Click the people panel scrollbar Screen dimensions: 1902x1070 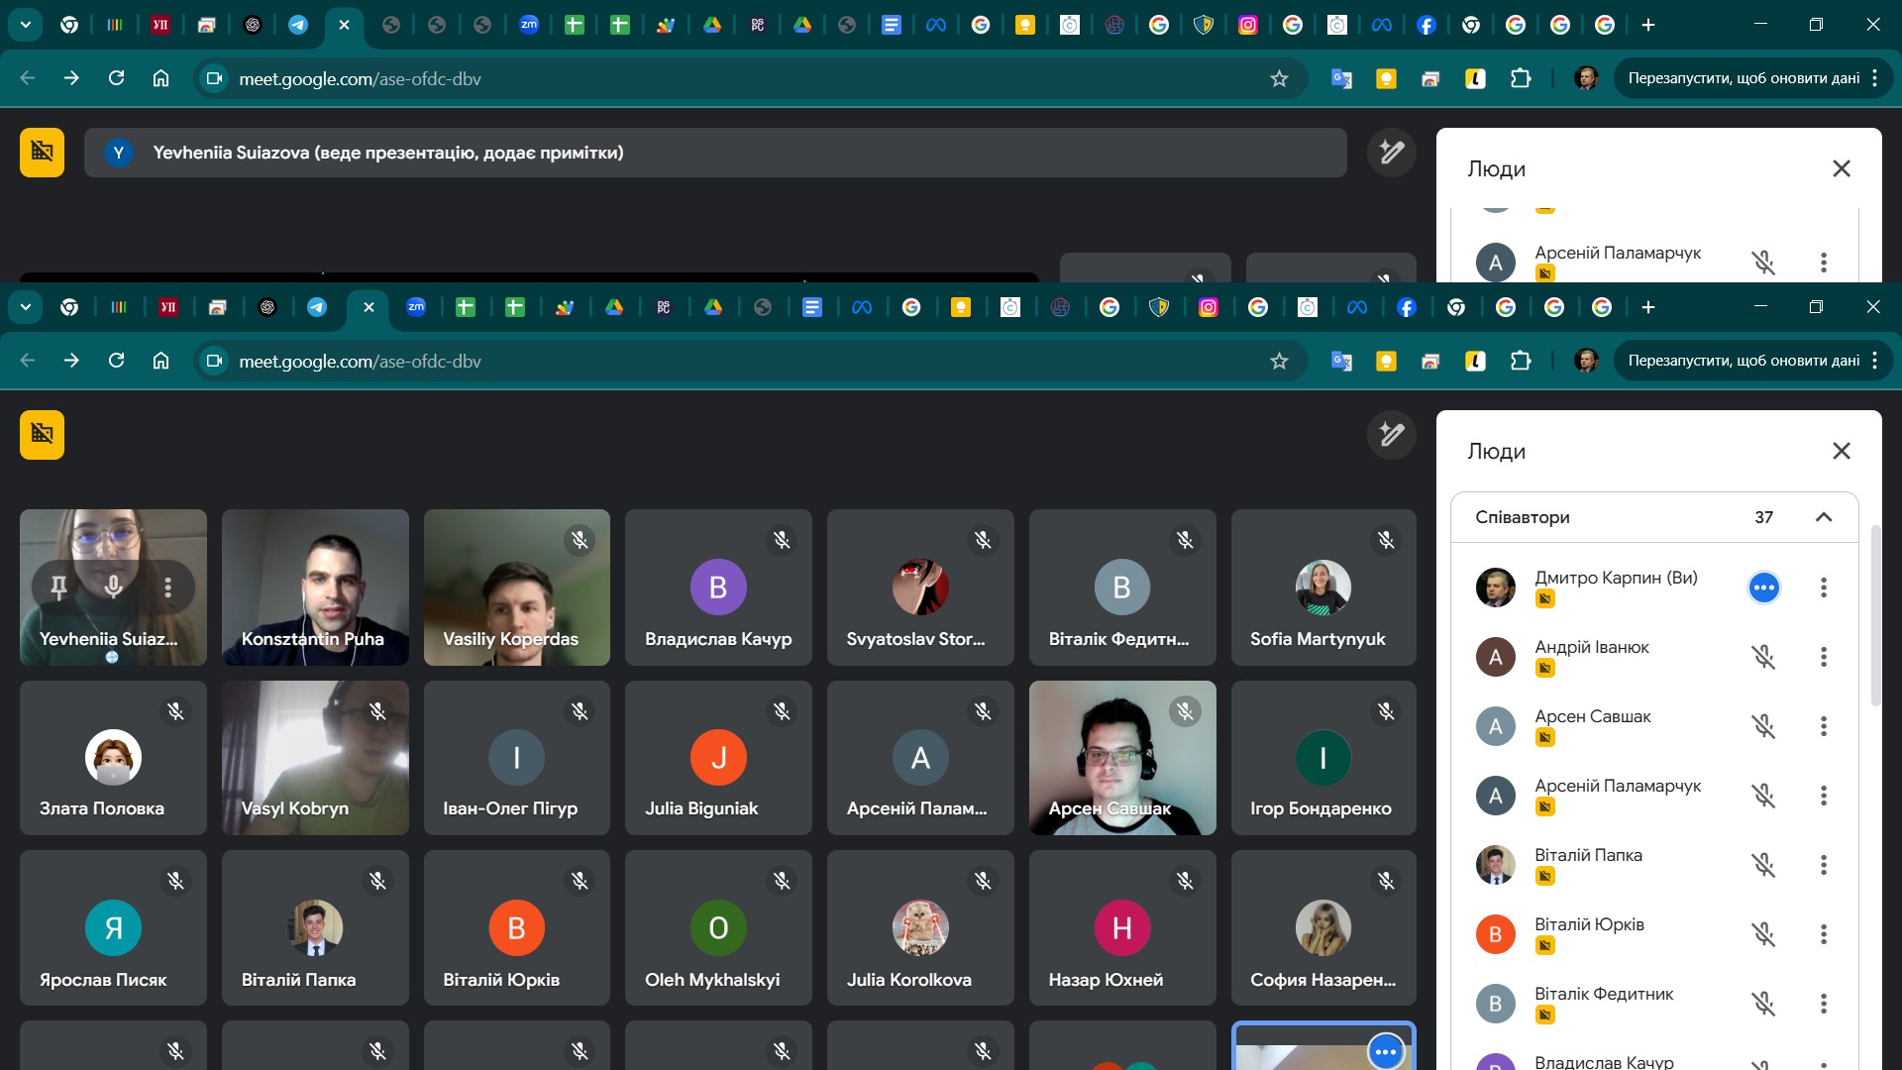(1874, 614)
